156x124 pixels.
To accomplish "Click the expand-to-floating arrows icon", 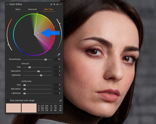I will click(51, 4).
